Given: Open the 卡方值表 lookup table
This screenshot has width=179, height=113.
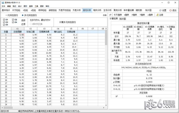Looking at the screenshot, I should click(118, 15).
